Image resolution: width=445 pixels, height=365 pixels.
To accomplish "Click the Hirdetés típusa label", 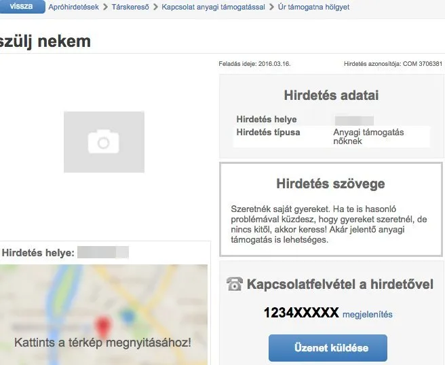I will (x=268, y=133).
